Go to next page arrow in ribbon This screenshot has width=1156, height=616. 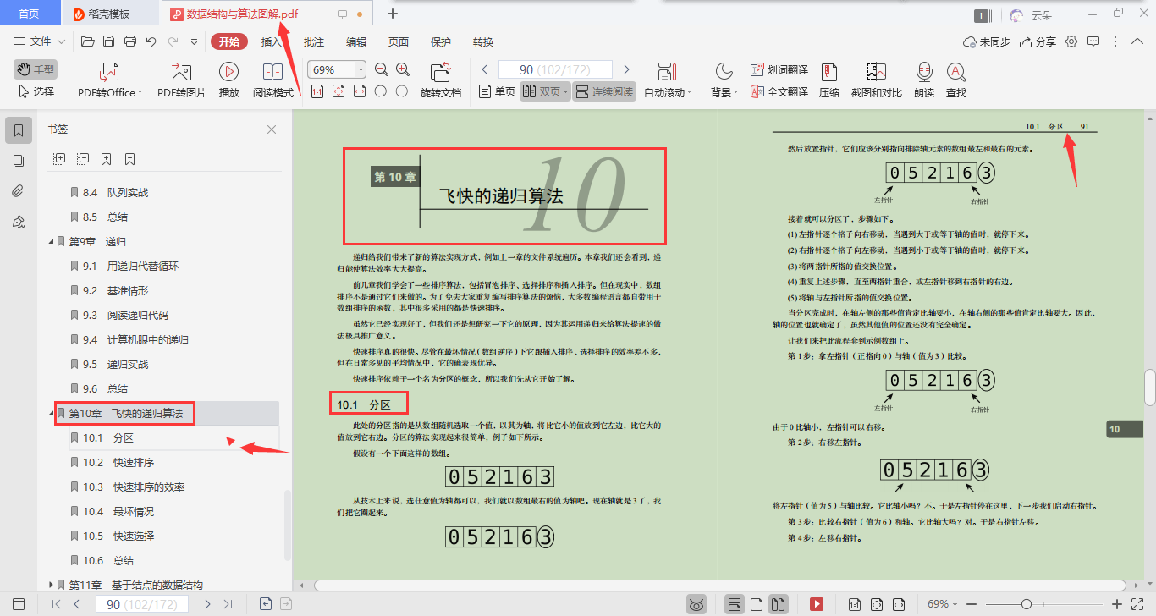pos(626,69)
